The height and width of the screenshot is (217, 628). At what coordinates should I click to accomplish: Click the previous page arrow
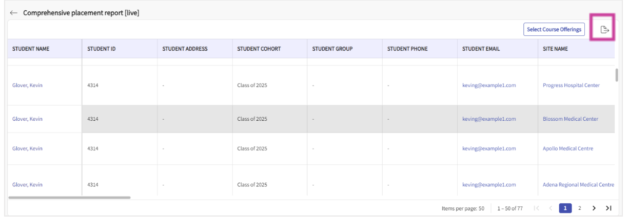(x=551, y=208)
